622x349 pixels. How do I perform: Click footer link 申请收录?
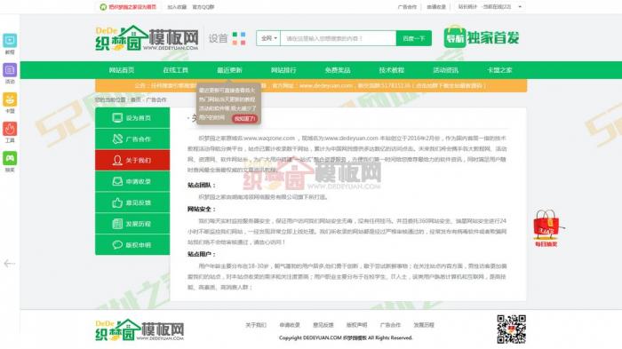(x=290, y=325)
